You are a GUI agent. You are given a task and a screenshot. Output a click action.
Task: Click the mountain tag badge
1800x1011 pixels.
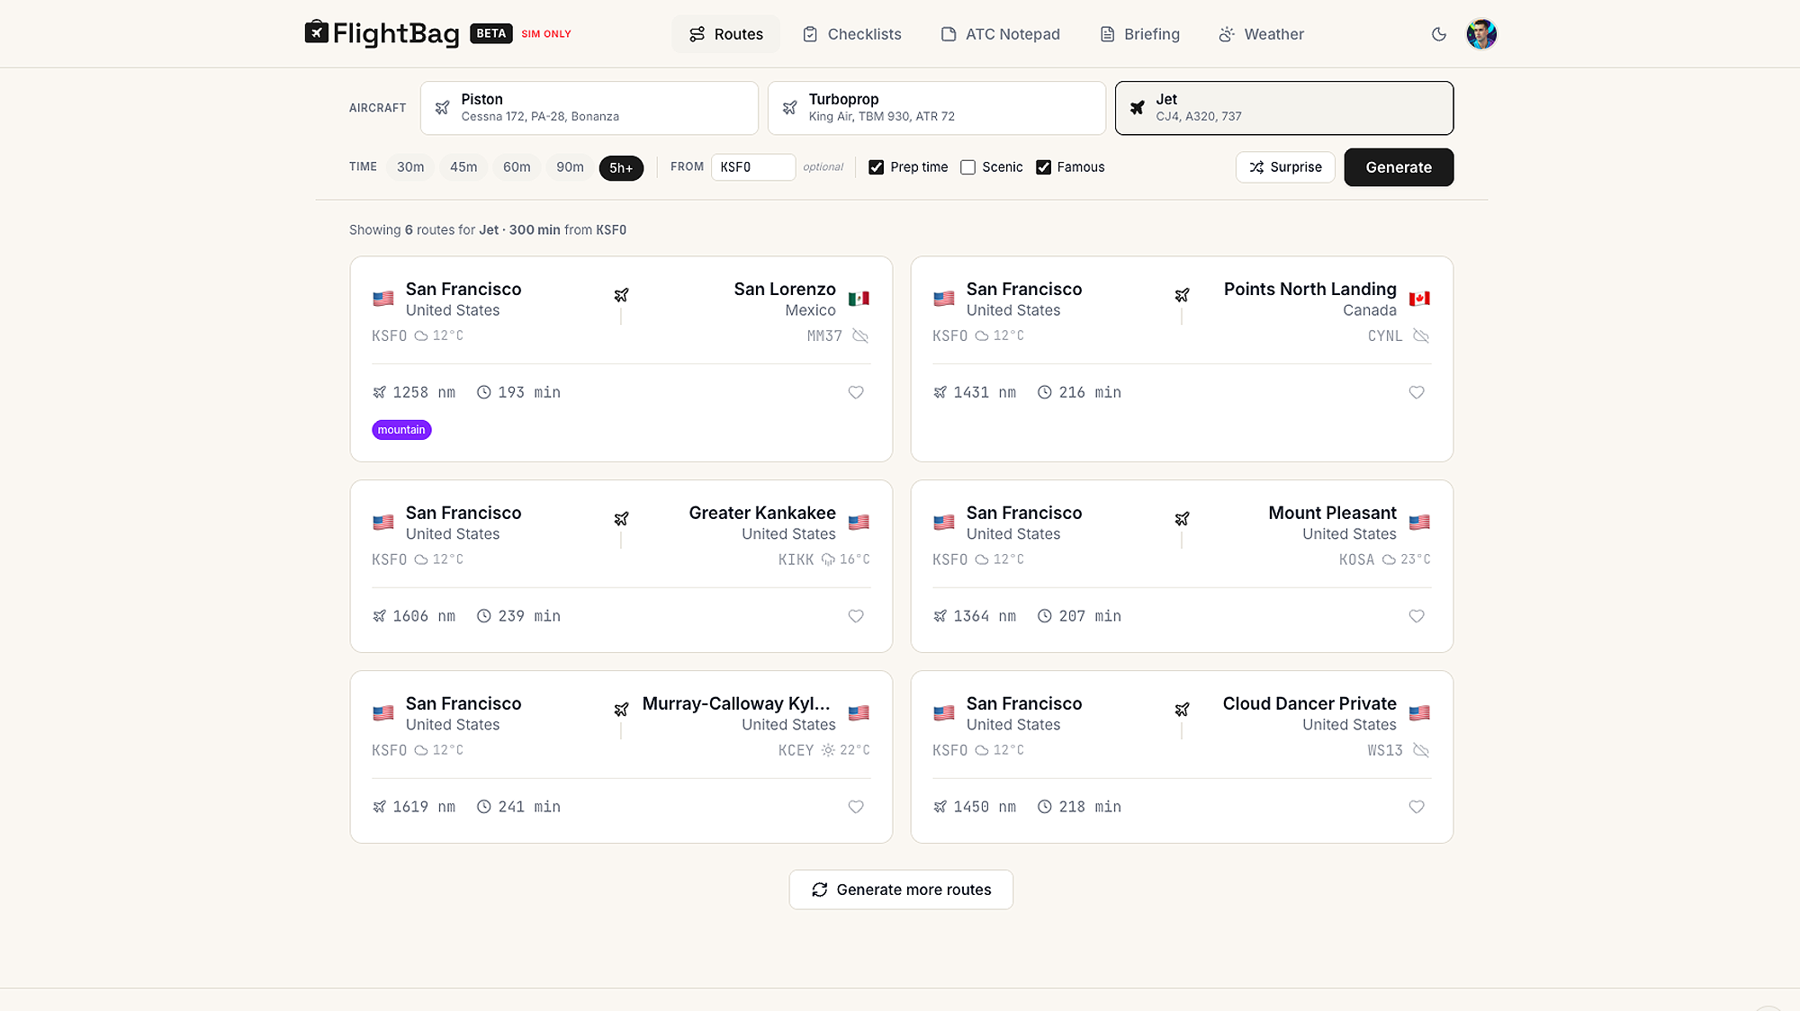[401, 430]
